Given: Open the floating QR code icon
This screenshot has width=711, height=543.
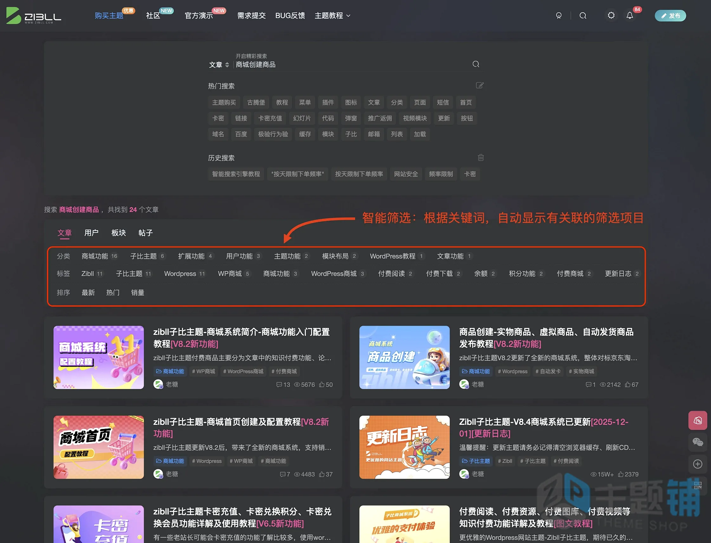Looking at the screenshot, I should click(x=698, y=485).
